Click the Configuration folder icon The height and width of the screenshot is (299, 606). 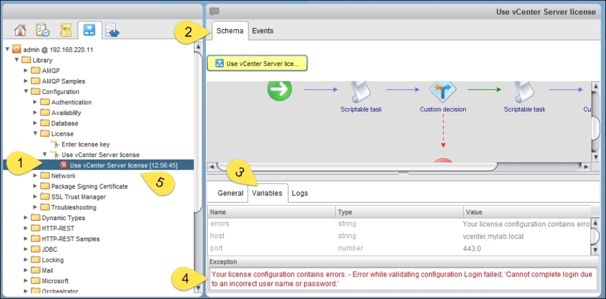36,92
